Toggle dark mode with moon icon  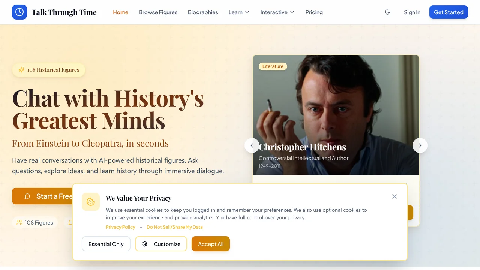pyautogui.click(x=387, y=12)
